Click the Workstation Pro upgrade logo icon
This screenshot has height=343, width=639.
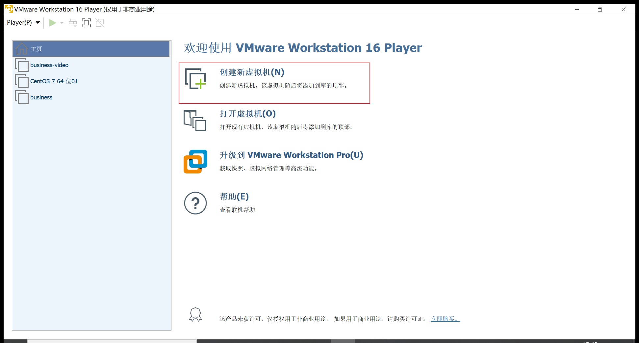[195, 162]
